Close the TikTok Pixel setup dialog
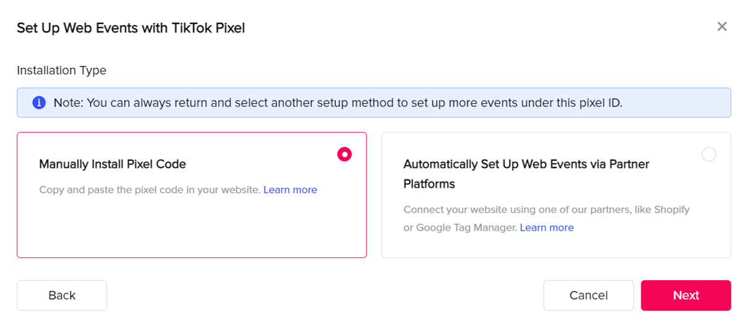Screen dimensions: 742x324 coord(722,27)
